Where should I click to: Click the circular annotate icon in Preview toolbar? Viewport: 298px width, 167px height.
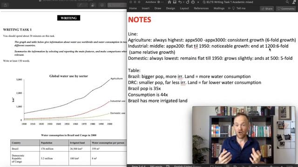click(102, 5)
